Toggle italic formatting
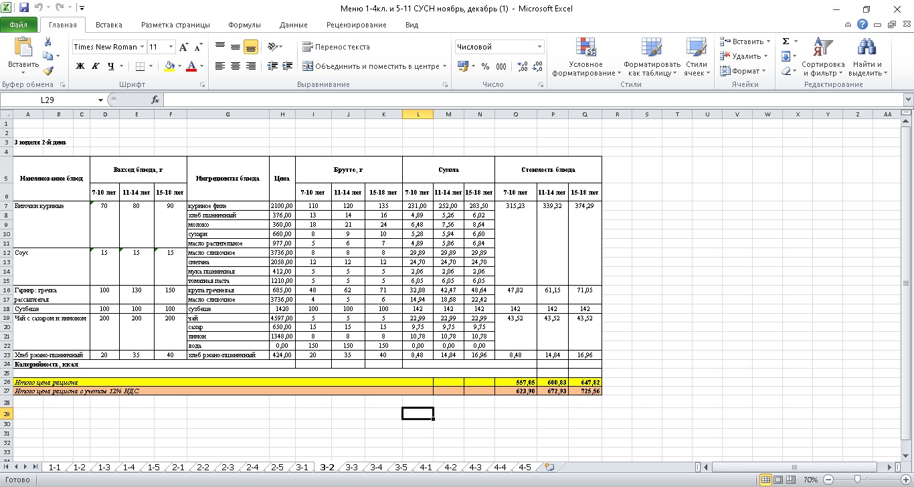Viewport: 914px width, 487px height. coord(95,66)
